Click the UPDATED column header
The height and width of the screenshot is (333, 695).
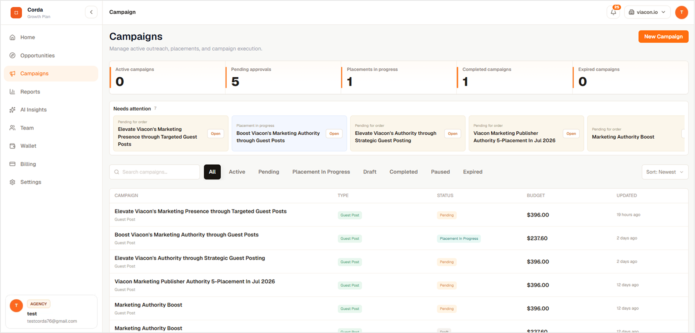tap(626, 195)
